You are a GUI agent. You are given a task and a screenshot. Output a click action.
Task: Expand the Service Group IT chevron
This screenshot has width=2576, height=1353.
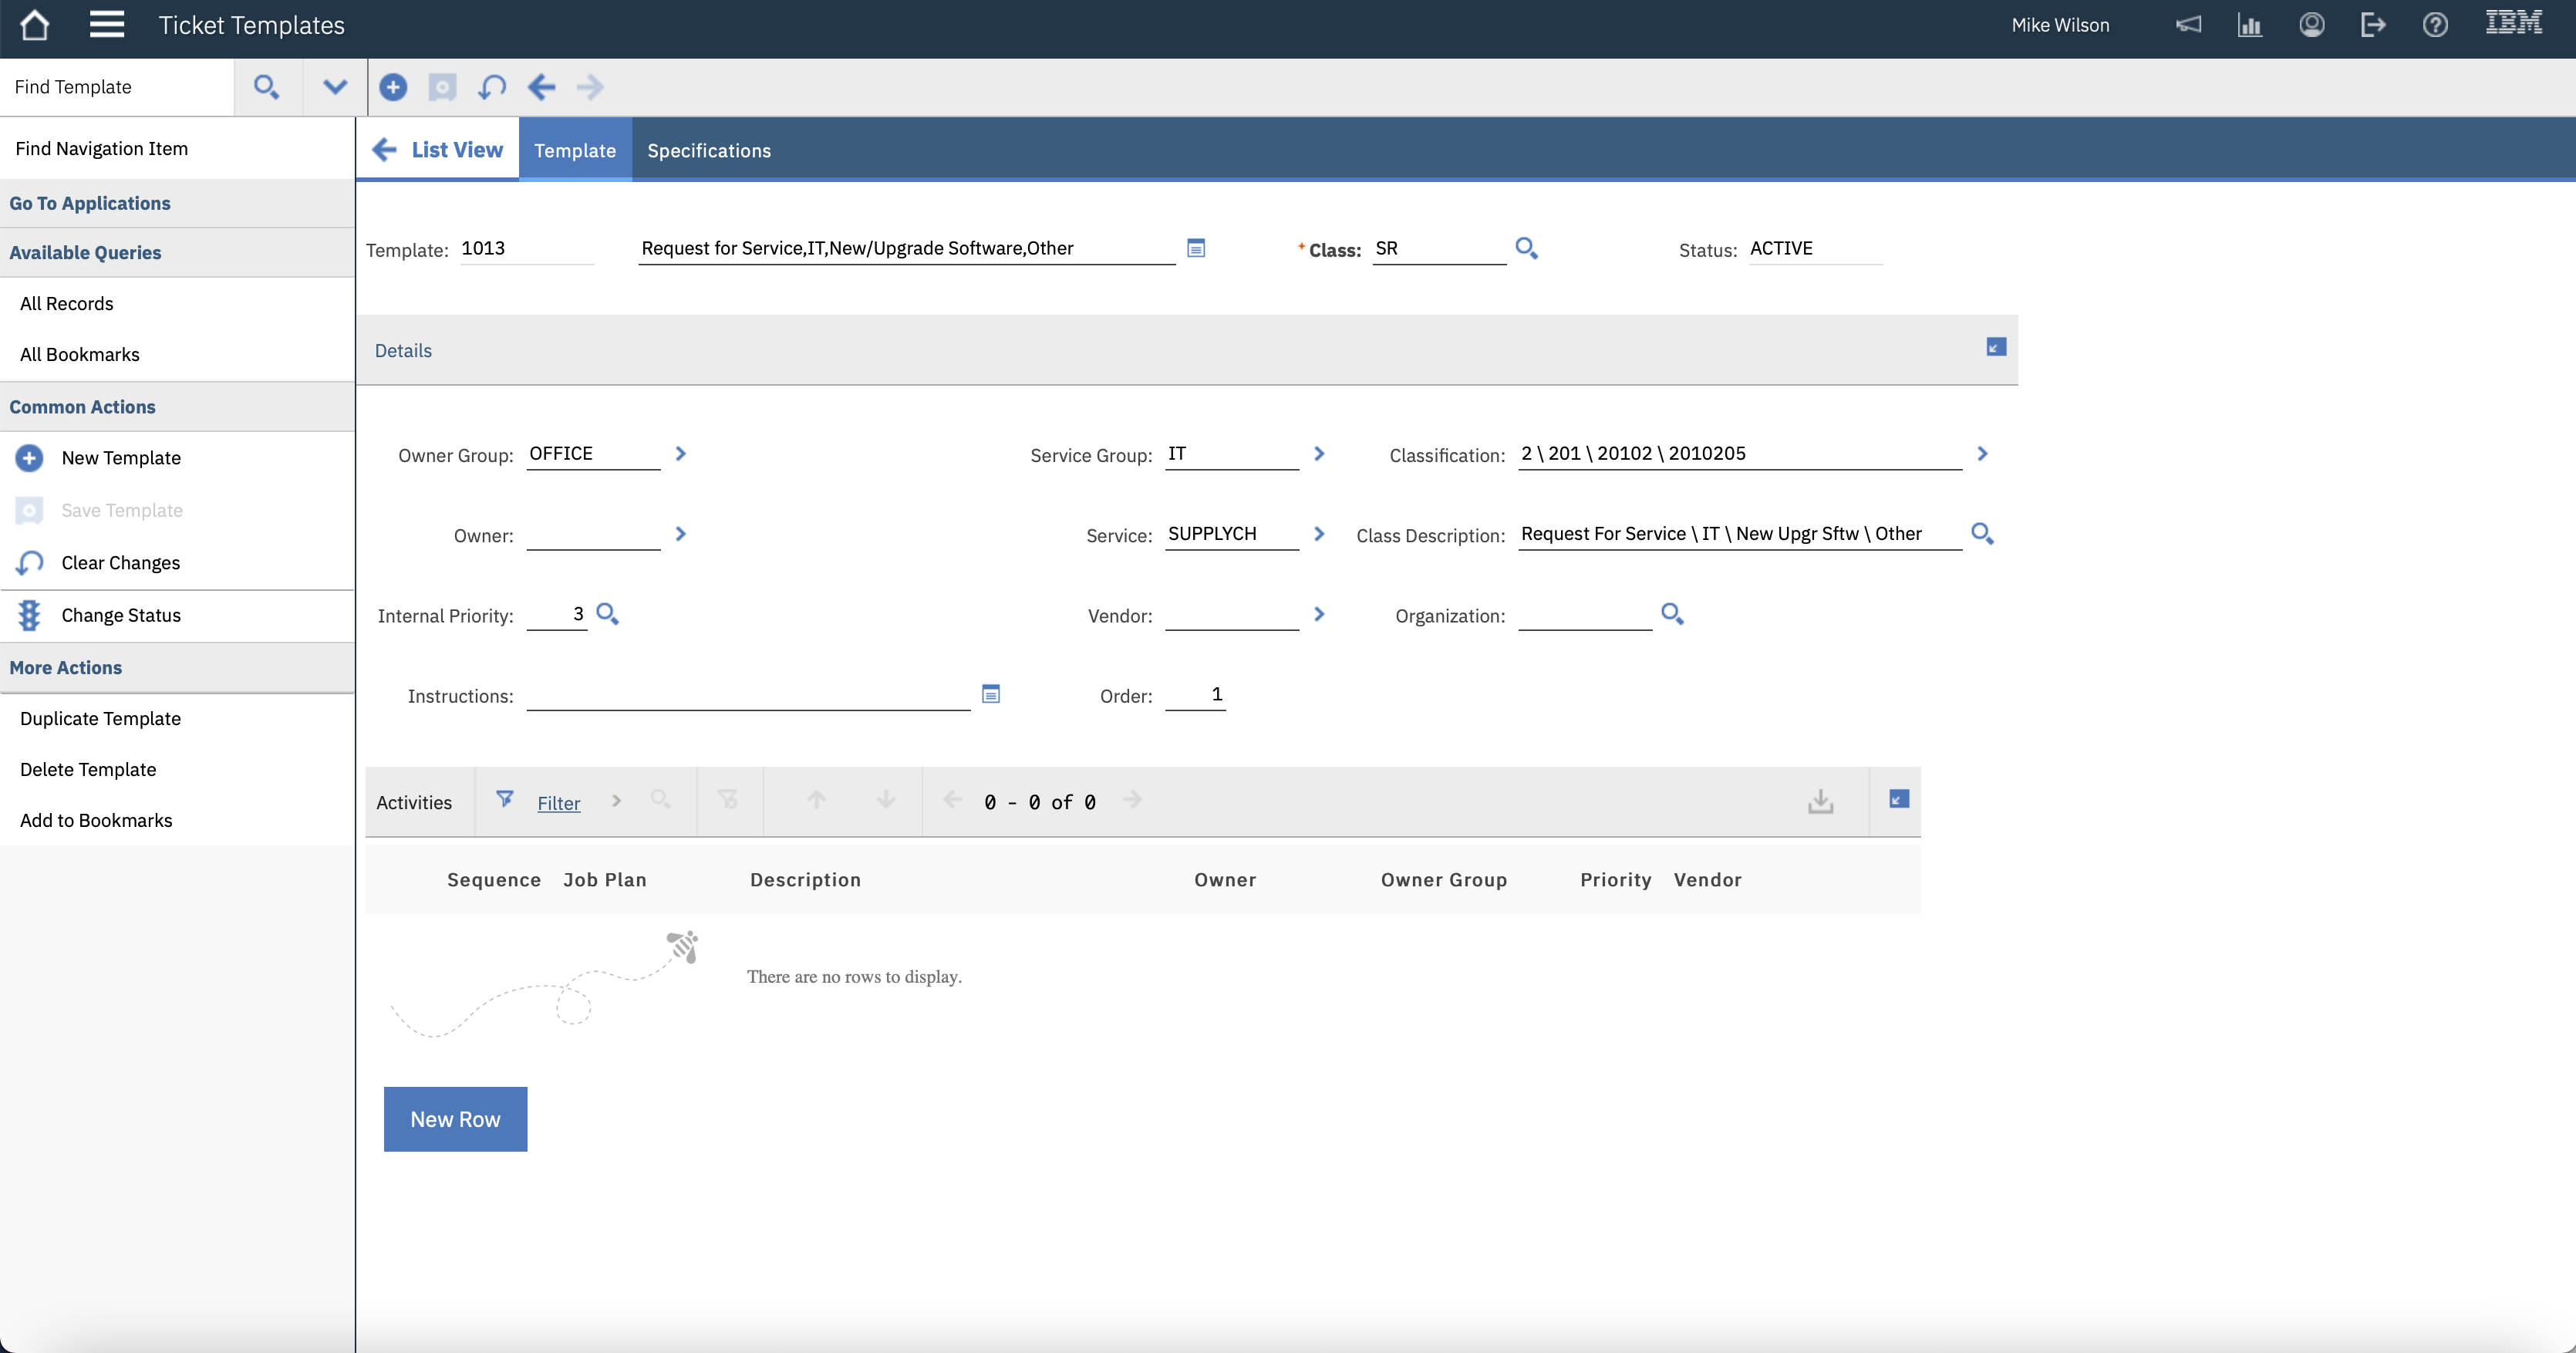(x=1319, y=453)
